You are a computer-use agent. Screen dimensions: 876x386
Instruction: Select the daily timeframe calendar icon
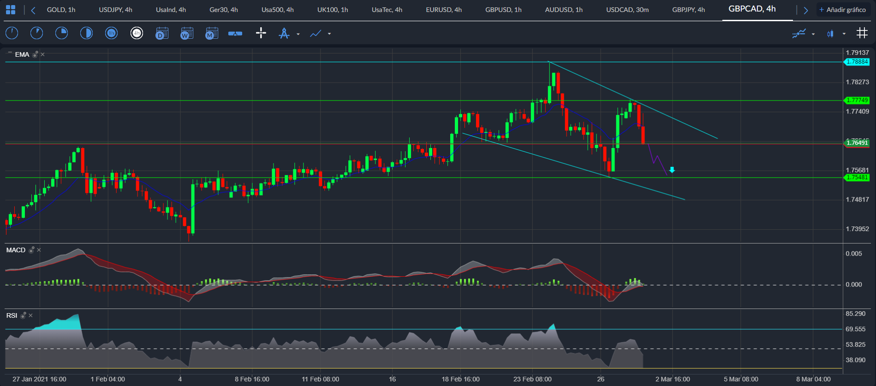click(x=162, y=33)
